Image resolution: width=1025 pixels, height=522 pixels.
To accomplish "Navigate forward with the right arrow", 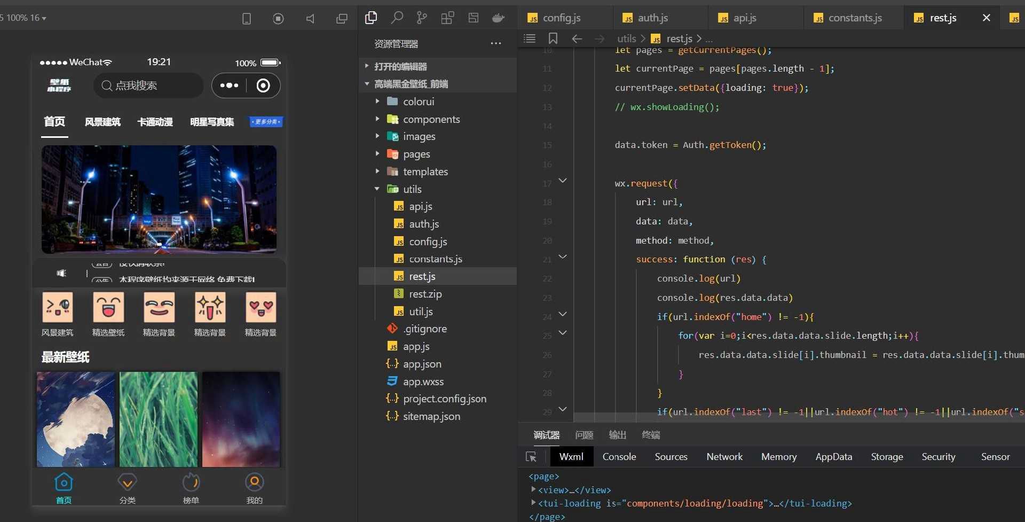I will click(x=600, y=38).
